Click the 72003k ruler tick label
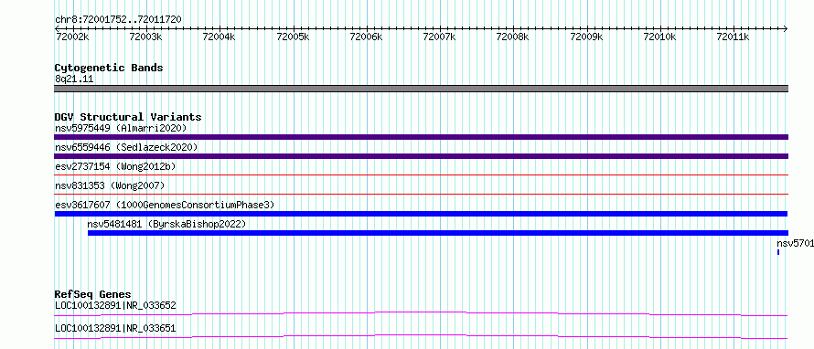This screenshot has width=814, height=349. (145, 37)
